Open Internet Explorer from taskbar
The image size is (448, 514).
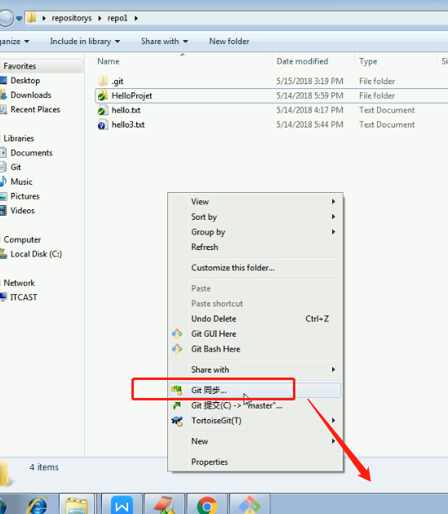[x=38, y=505]
